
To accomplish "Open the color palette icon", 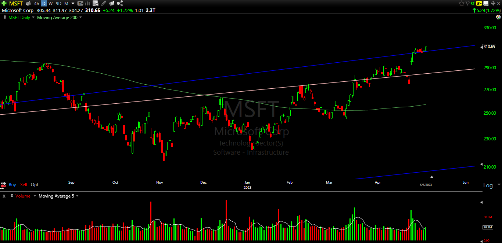I will [499, 17].
